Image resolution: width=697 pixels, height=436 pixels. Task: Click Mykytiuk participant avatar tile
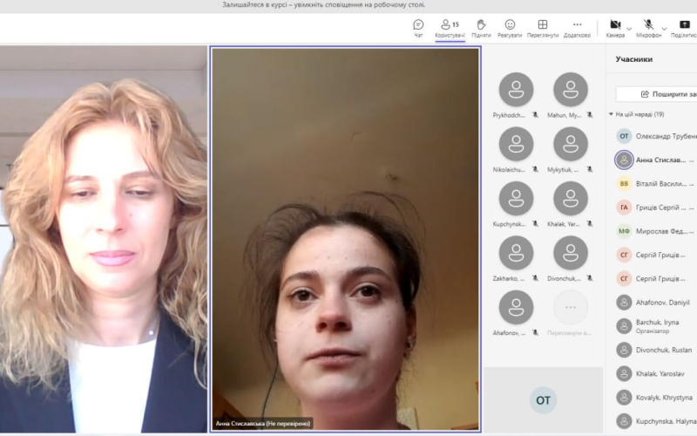[571, 144]
